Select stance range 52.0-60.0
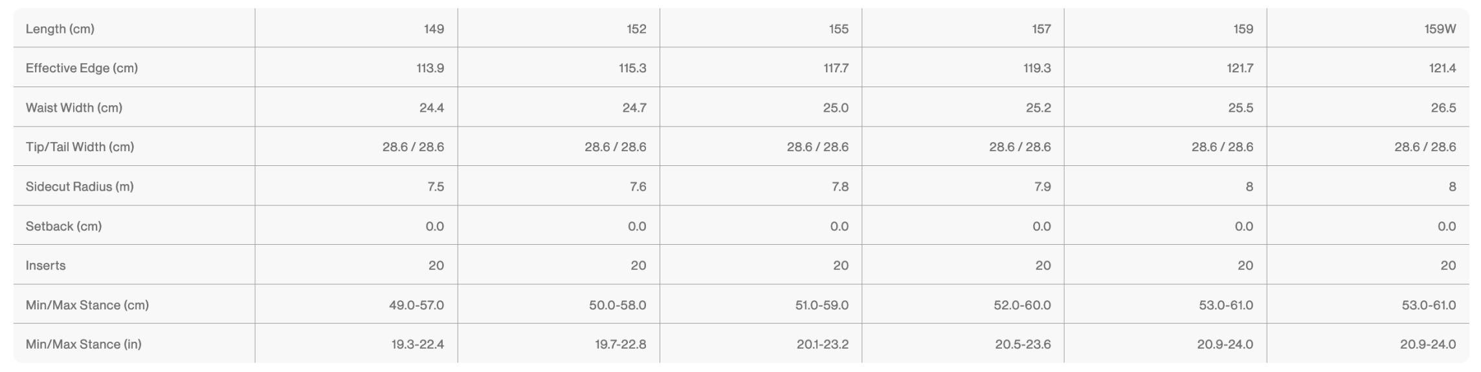 [x=1022, y=305]
